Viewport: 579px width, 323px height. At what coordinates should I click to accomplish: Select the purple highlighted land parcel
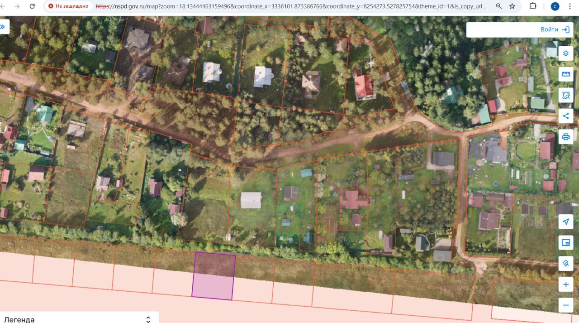click(214, 276)
